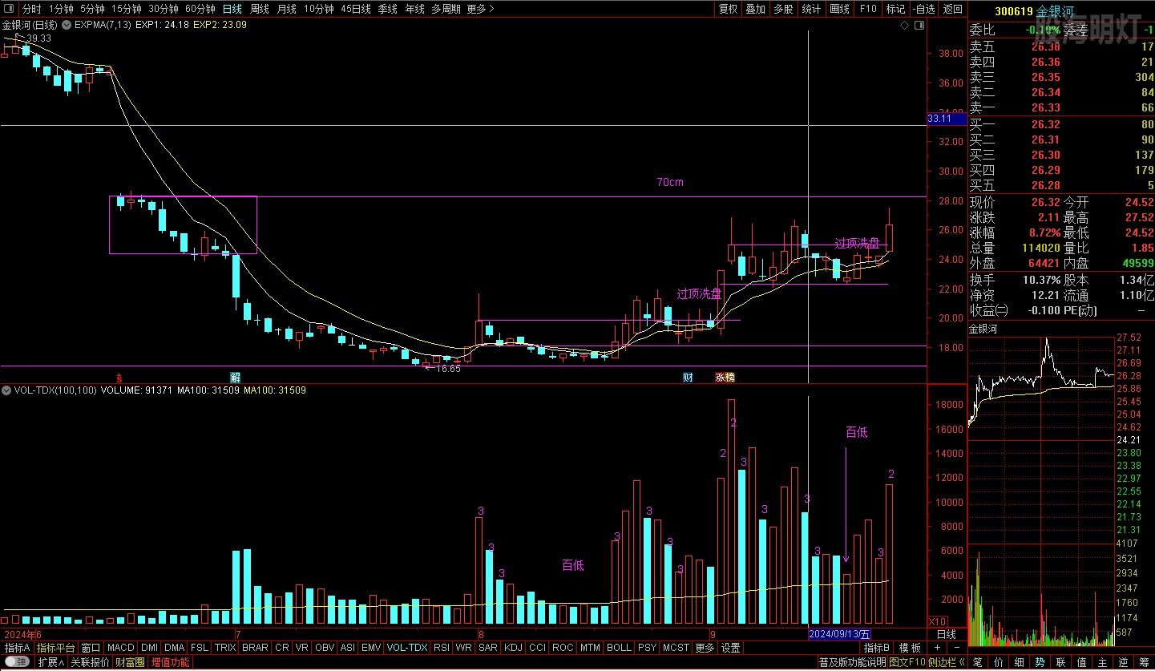Click the plus icon beside 日线
The width and height of the screenshot is (1155, 671).
pos(935,648)
